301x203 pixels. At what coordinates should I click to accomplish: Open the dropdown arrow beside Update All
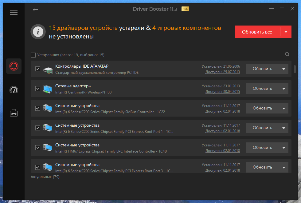pyautogui.click(x=286, y=32)
